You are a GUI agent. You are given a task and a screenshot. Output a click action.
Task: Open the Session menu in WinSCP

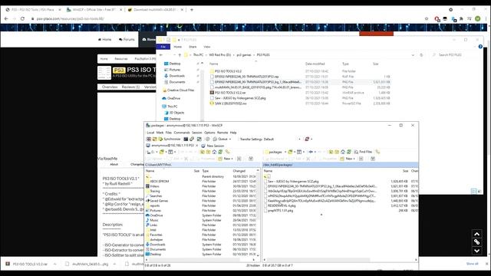[196, 133]
